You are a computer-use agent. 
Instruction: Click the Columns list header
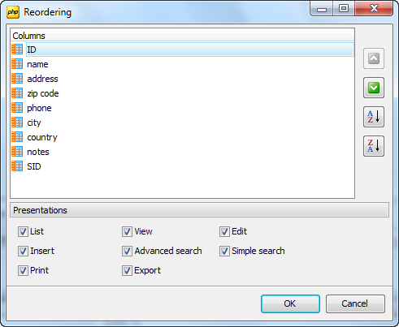(x=182, y=36)
